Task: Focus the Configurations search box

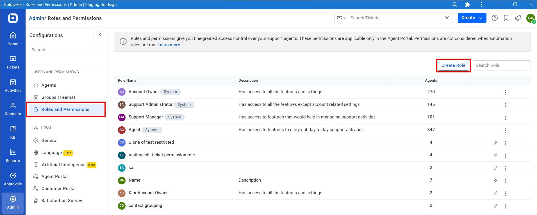Action: click(x=66, y=50)
